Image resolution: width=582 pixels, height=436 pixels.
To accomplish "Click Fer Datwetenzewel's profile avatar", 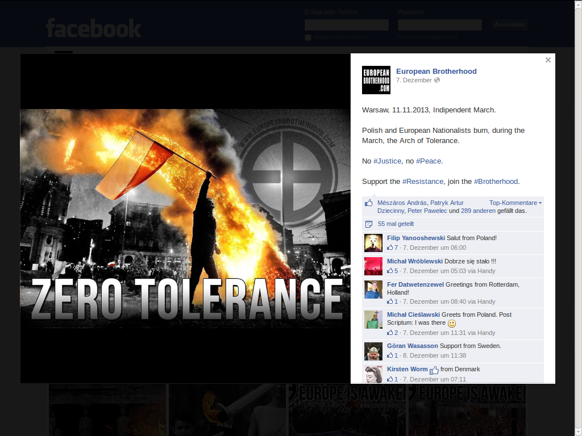I will coord(373,290).
